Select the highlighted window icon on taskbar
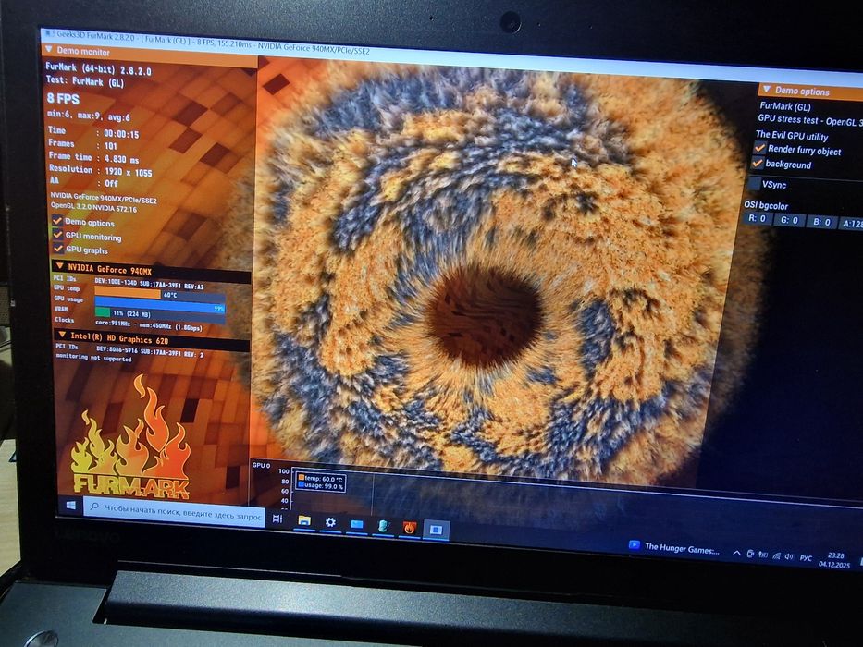 (x=436, y=530)
